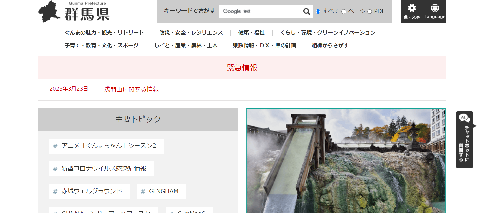Image resolution: width=484 pixels, height=213 pixels.
Task: Select the すべて radio button
Action: pos(318,12)
